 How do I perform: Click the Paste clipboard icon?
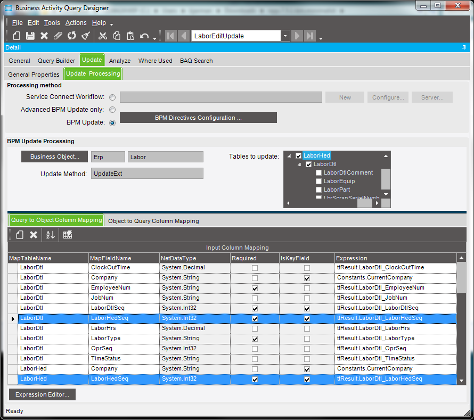point(130,36)
